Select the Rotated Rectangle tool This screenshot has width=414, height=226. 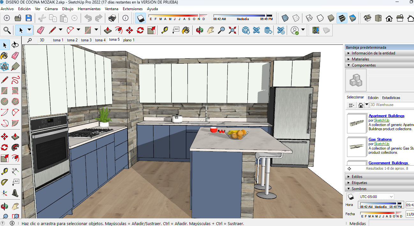(x=15, y=91)
